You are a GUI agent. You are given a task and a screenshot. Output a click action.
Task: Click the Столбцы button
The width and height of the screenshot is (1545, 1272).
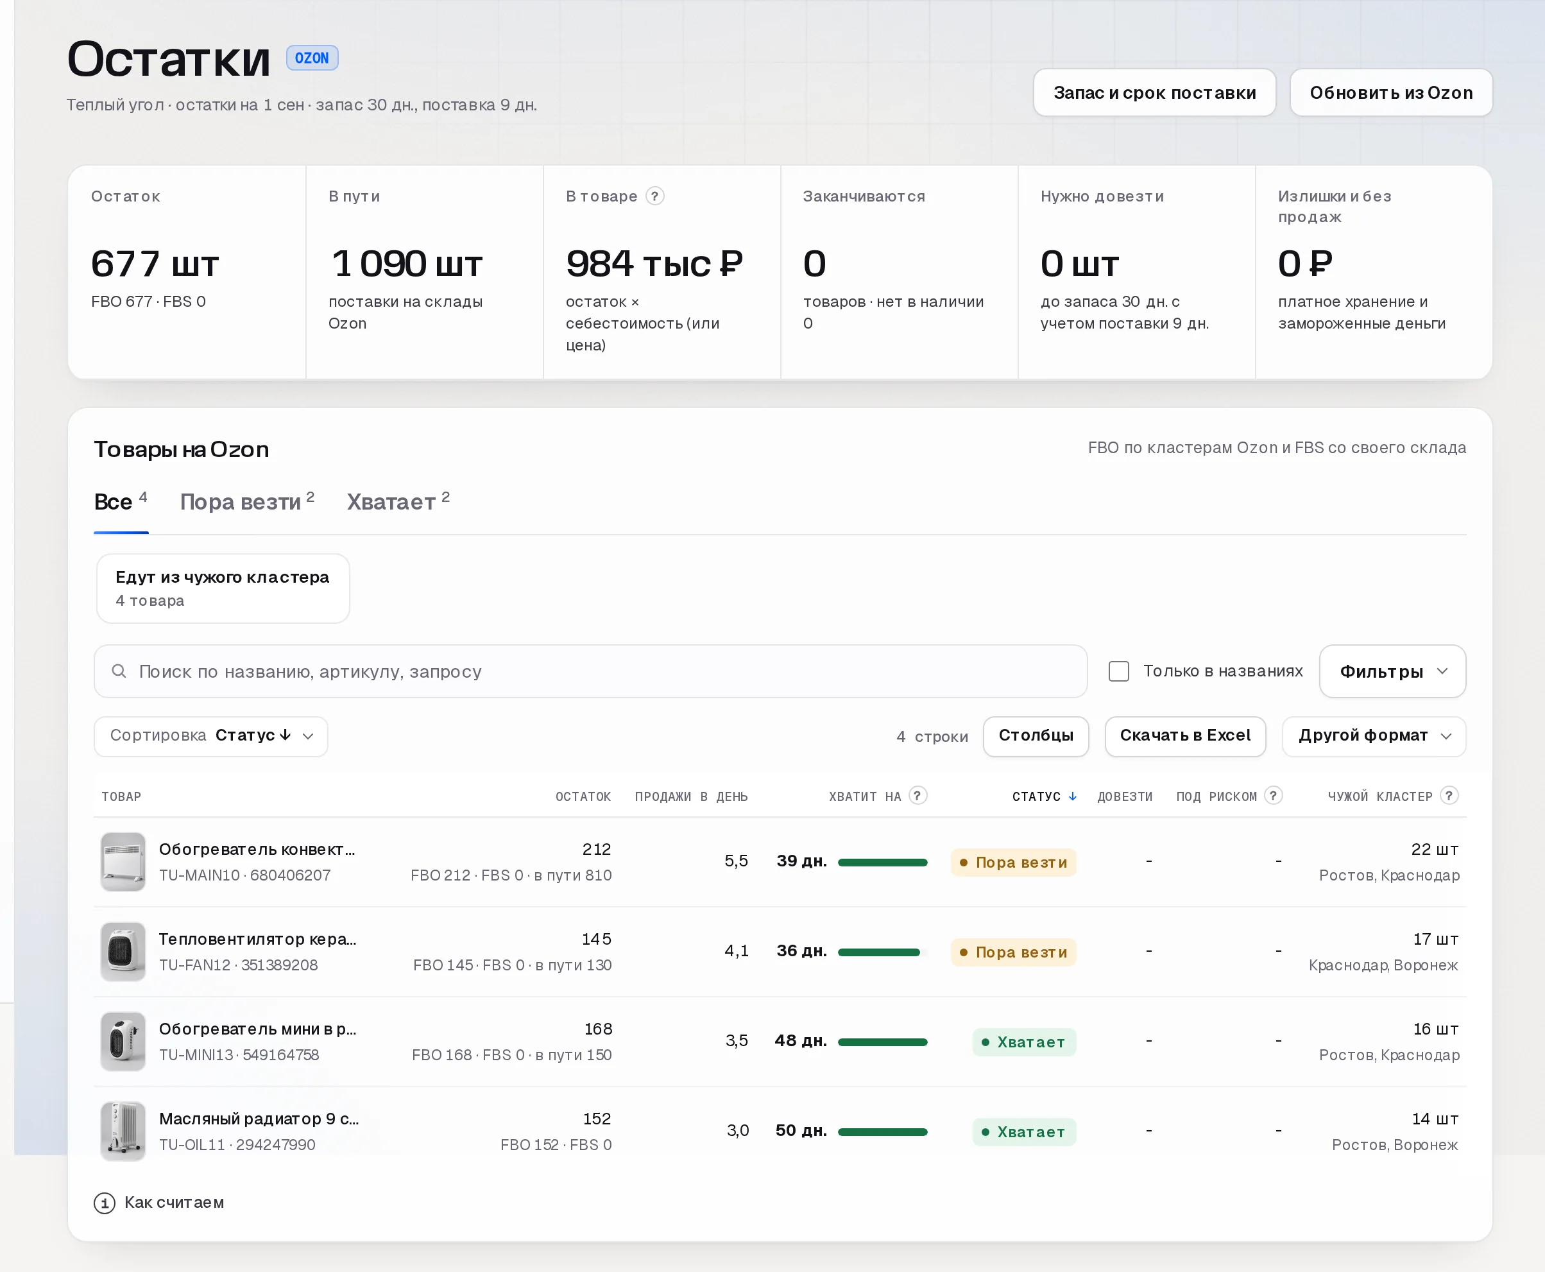click(x=1036, y=735)
